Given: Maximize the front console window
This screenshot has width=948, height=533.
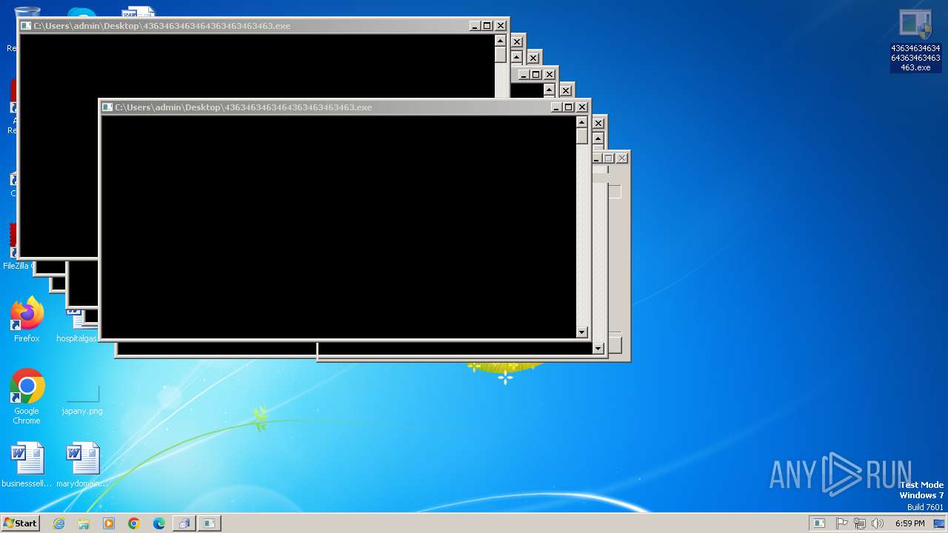Looking at the screenshot, I should point(569,107).
